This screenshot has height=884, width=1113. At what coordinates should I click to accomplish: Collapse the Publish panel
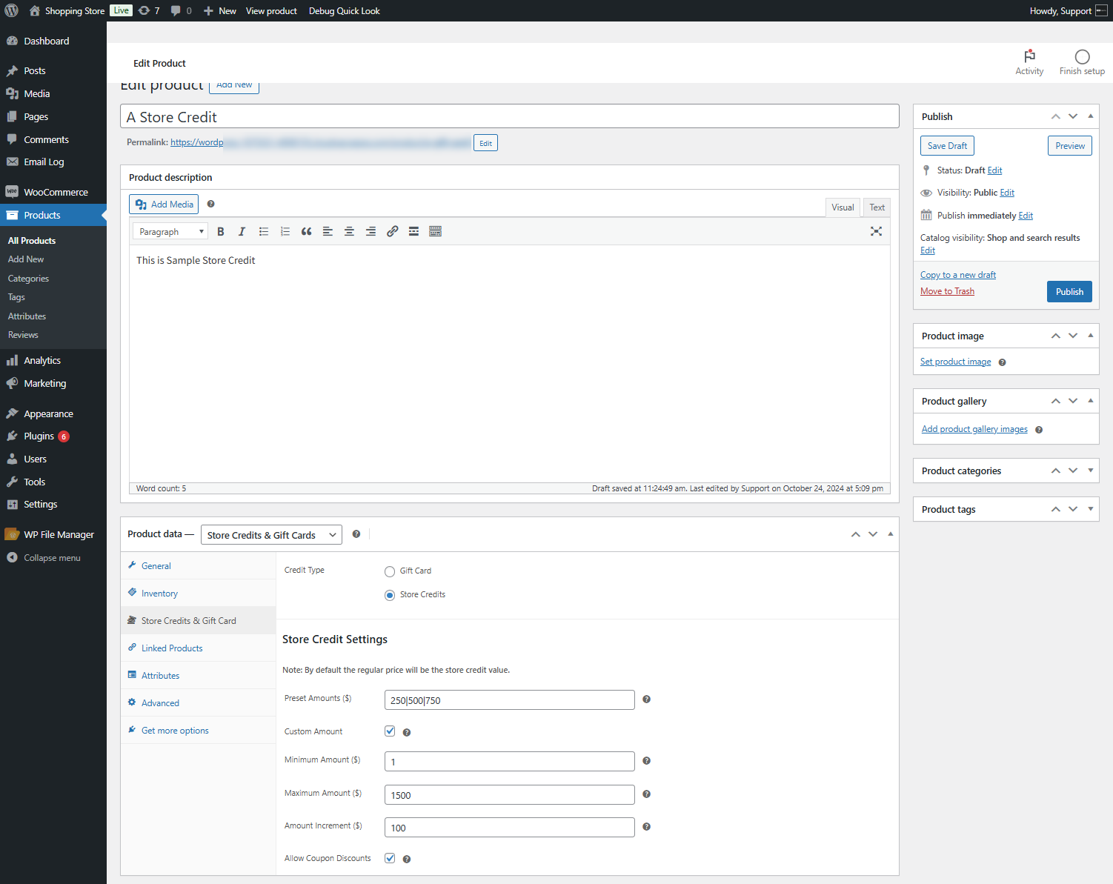[x=1090, y=116]
